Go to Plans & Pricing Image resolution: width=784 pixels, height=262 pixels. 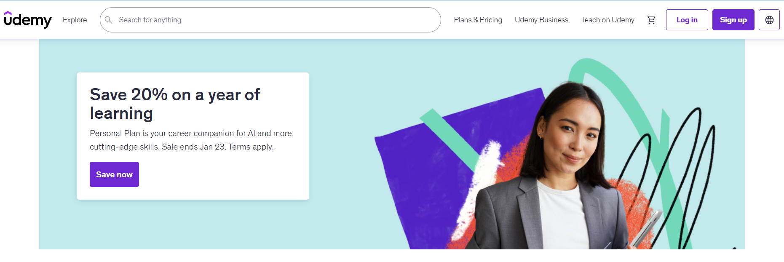pyautogui.click(x=478, y=20)
